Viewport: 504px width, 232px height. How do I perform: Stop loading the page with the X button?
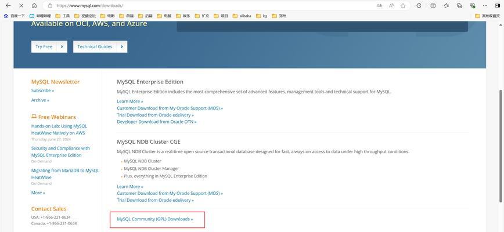click(21, 5)
